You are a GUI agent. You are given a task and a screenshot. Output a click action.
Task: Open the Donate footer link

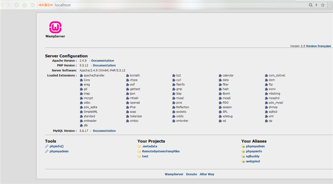pos(191,174)
